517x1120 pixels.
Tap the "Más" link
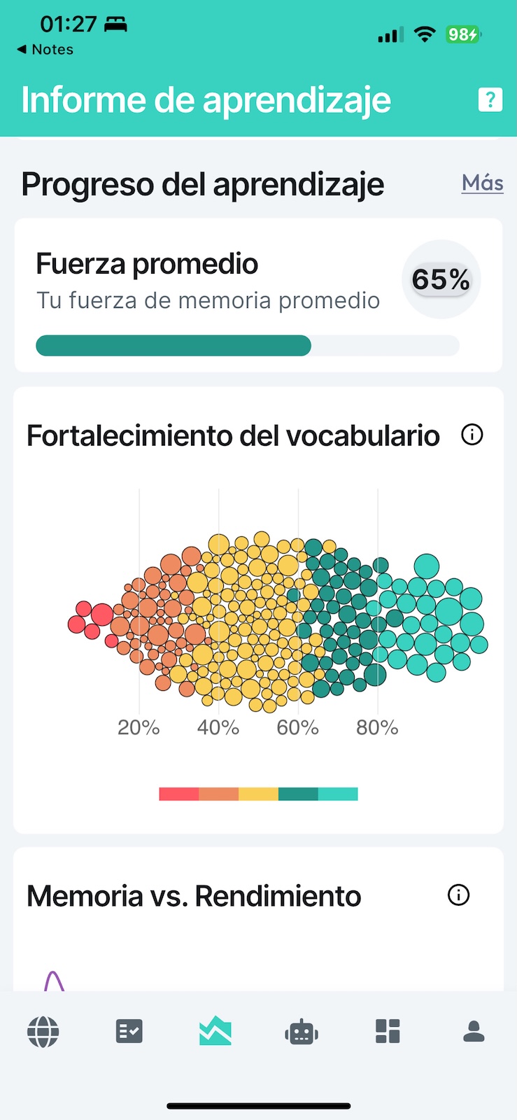(482, 183)
